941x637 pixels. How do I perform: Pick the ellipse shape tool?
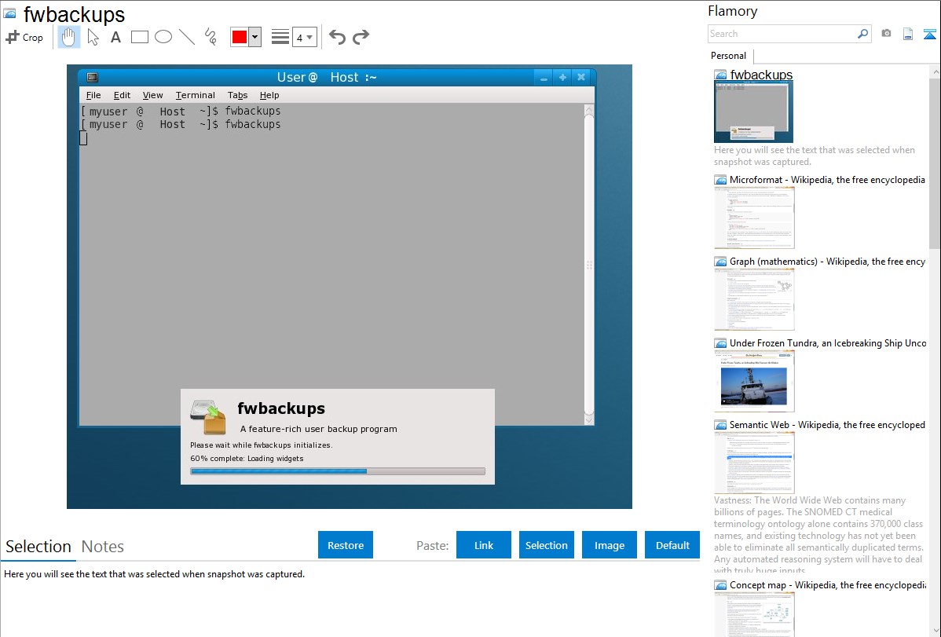point(163,37)
